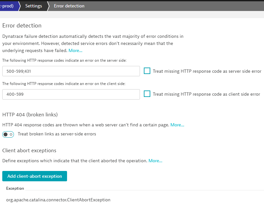Focus the server side response codes field
This screenshot has width=264, height=212.
point(71,71)
